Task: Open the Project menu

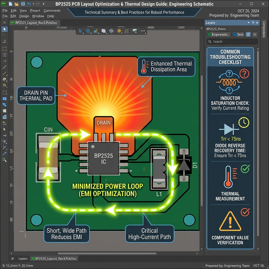Action: point(35,11)
